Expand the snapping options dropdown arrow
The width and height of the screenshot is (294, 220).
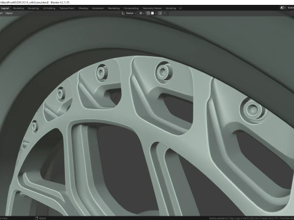click(156, 13)
